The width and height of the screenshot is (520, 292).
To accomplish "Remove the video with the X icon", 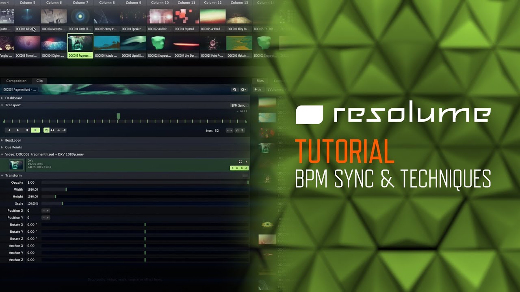I will (x=247, y=161).
